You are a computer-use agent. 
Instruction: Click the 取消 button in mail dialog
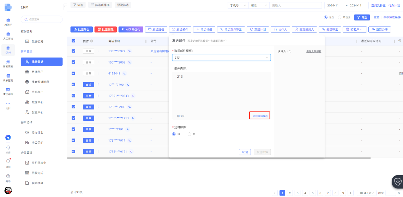(245, 152)
